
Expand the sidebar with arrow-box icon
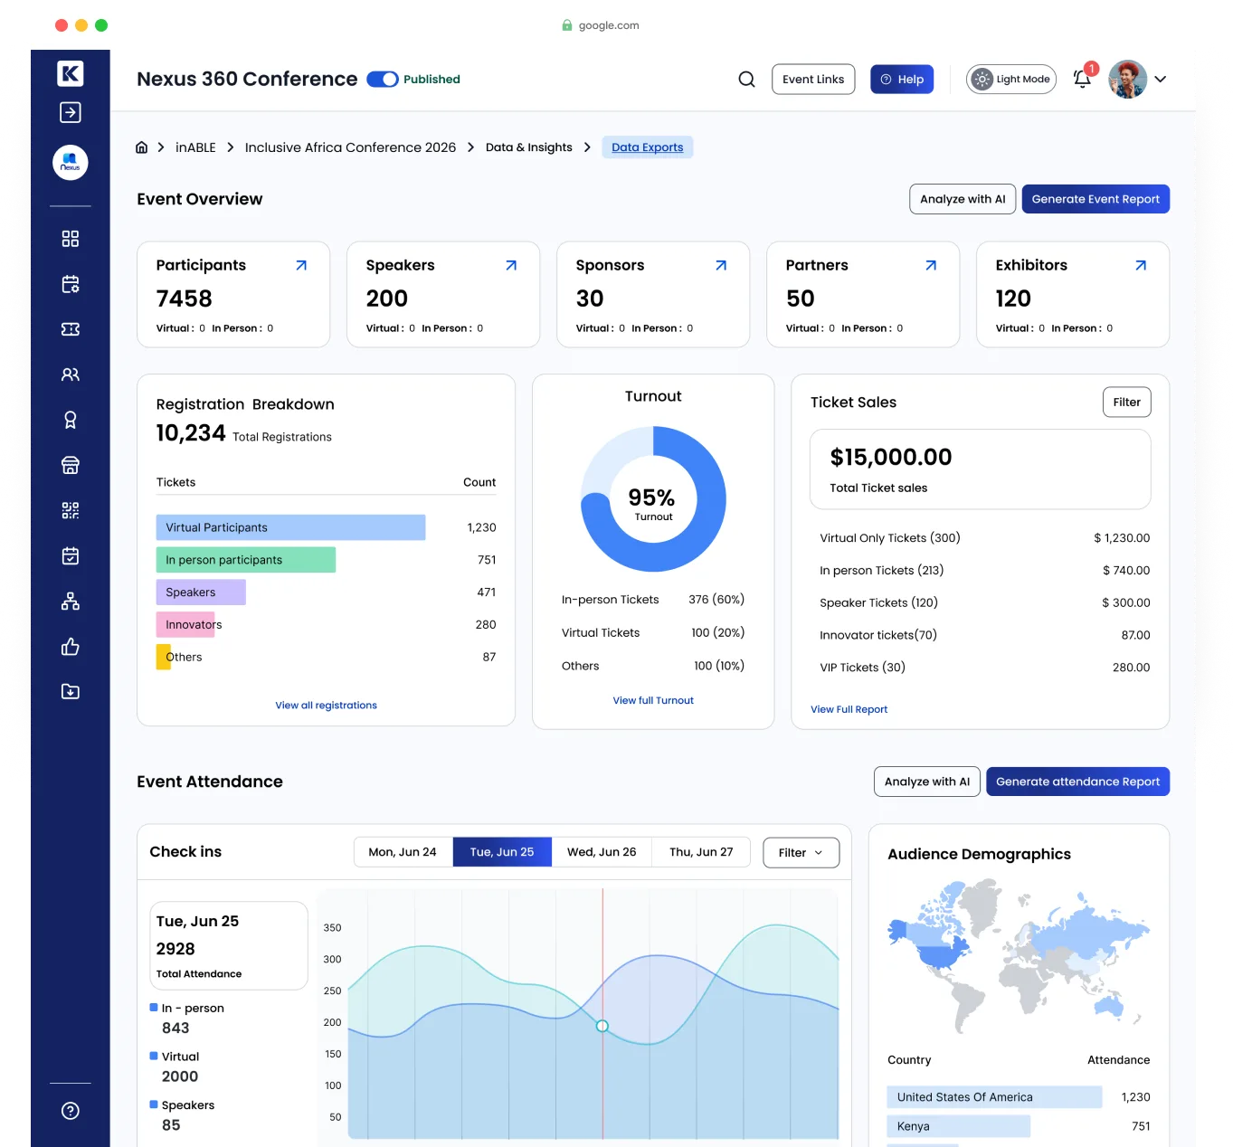(70, 112)
